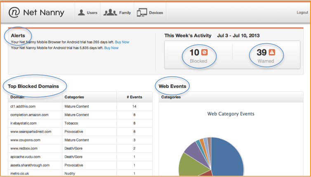Click the Devices monitor icon
The width and height of the screenshot is (311, 177).
[142, 12]
